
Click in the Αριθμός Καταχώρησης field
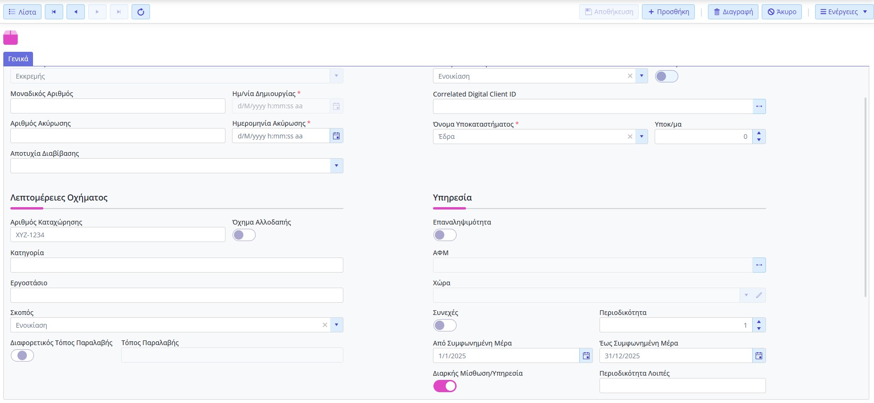coord(117,235)
